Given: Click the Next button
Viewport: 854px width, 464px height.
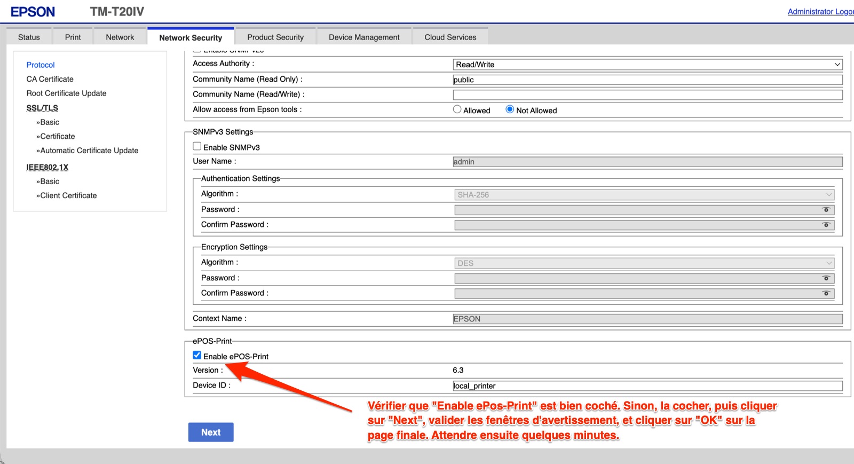Looking at the screenshot, I should [x=211, y=432].
